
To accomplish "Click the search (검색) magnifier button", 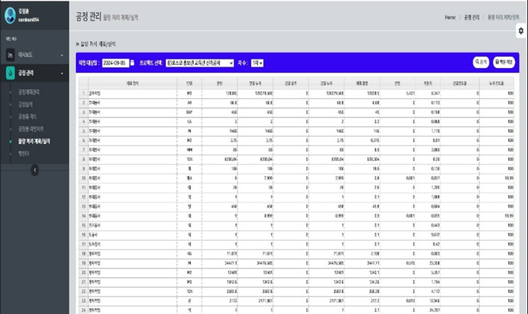I will (481, 63).
